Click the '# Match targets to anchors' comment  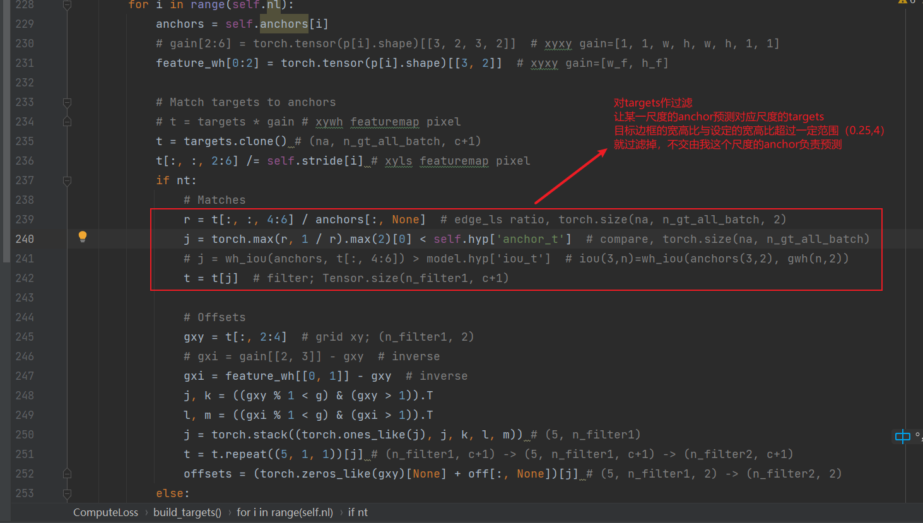[246, 102]
